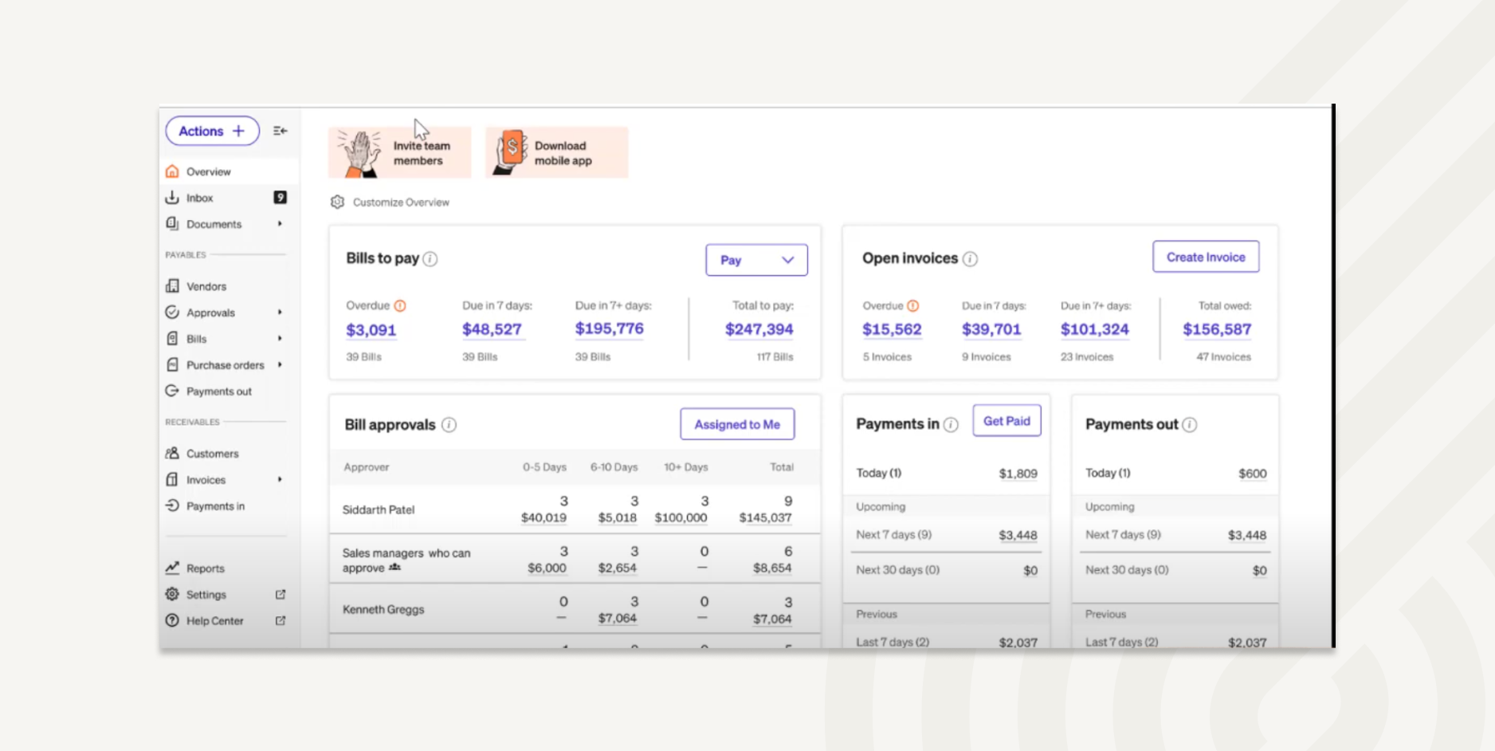Click the Reports chart icon
The height and width of the screenshot is (751, 1495).
pos(172,568)
